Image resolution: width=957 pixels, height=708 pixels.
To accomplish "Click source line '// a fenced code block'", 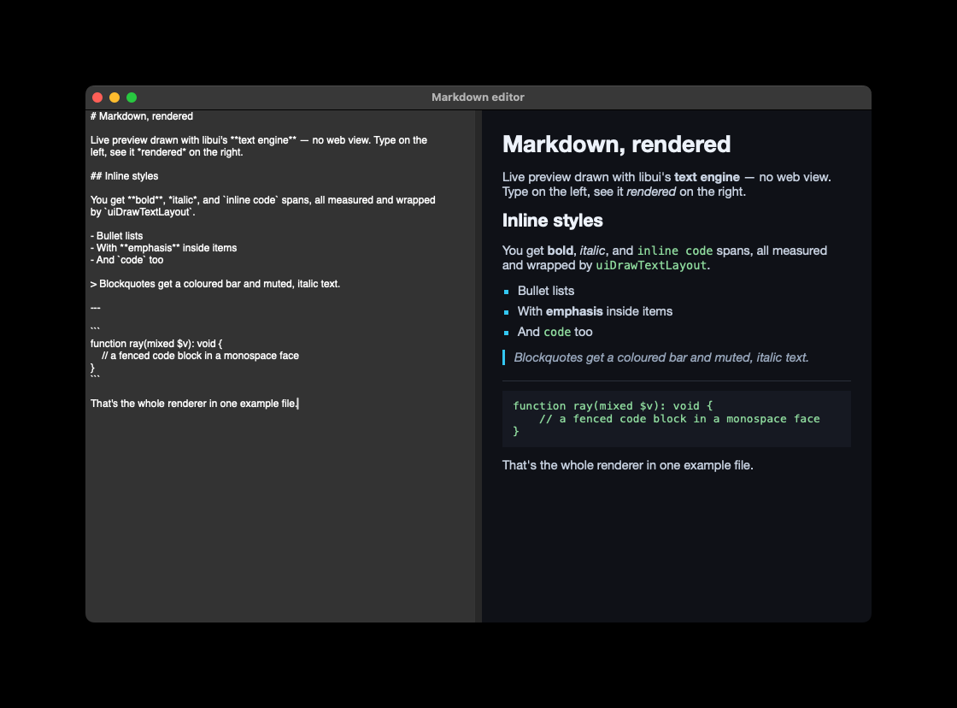I will [x=200, y=356].
